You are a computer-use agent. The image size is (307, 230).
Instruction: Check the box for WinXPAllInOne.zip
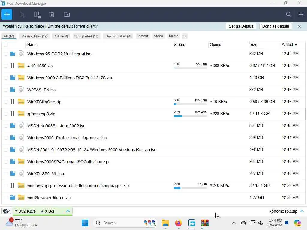click(6, 102)
